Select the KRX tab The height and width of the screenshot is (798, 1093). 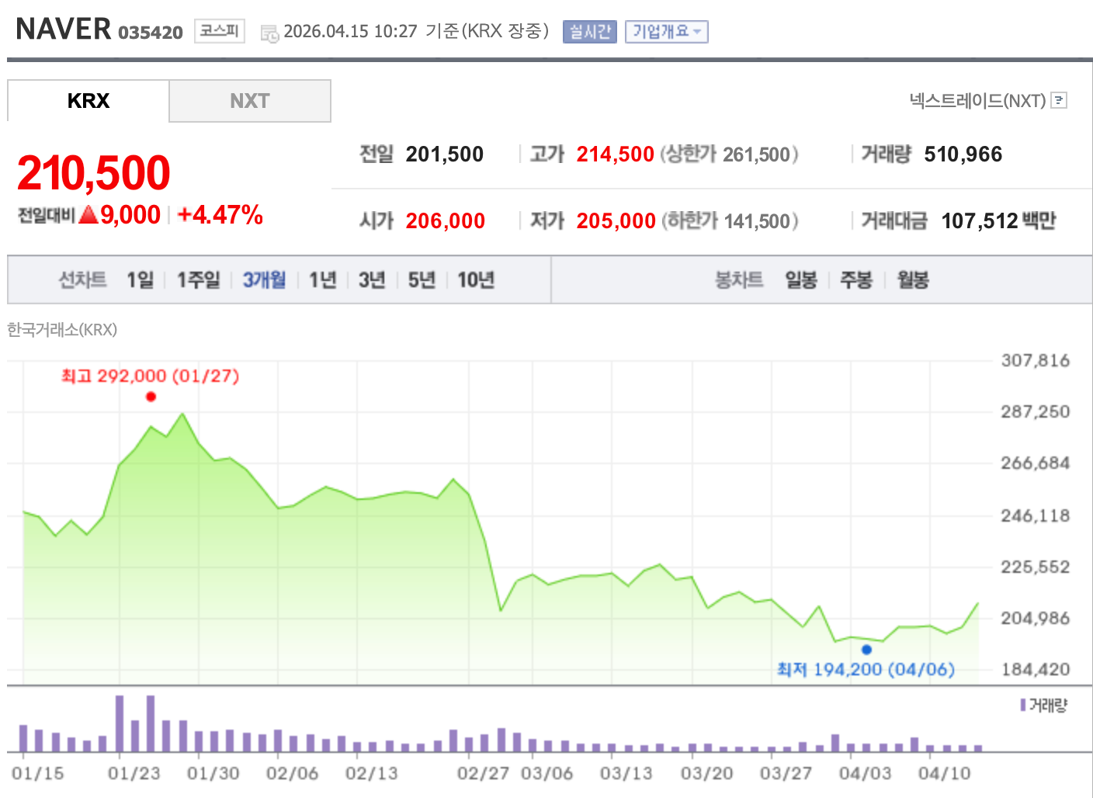(88, 101)
